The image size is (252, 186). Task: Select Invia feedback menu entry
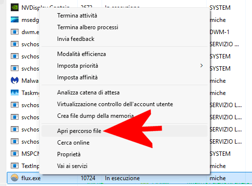click(125, 39)
